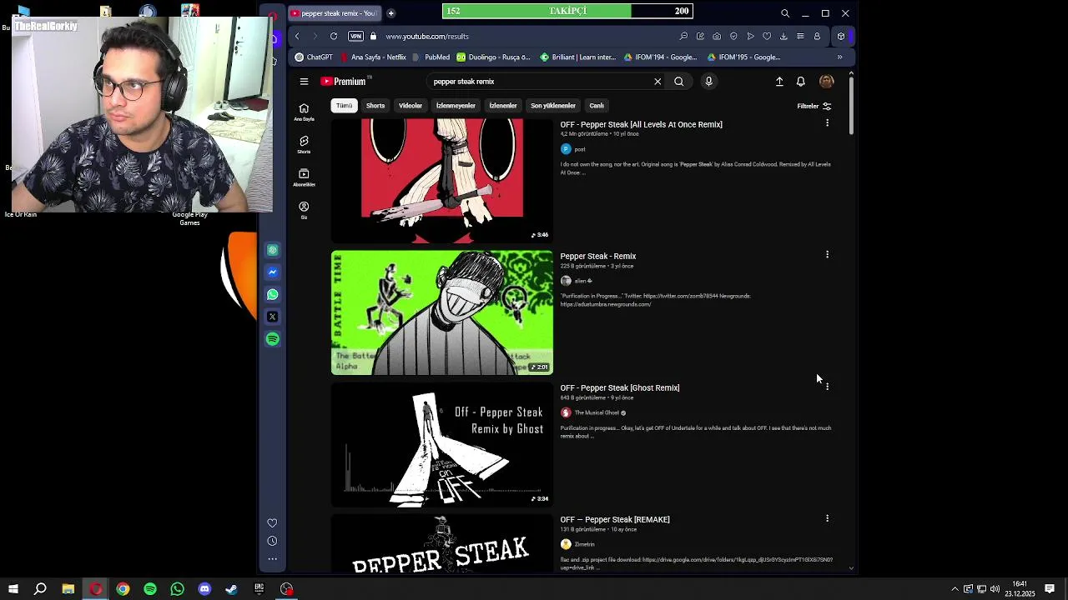This screenshot has width=1068, height=600.
Task: Open Messenger in Opera sidebar
Action: coord(273,272)
